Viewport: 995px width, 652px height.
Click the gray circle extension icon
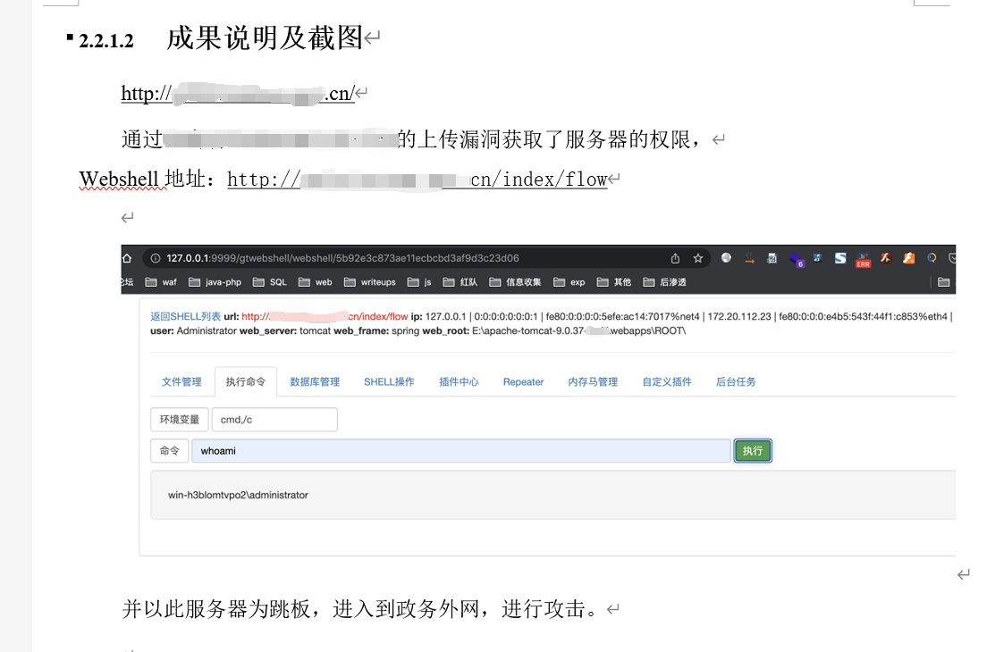tap(726, 257)
